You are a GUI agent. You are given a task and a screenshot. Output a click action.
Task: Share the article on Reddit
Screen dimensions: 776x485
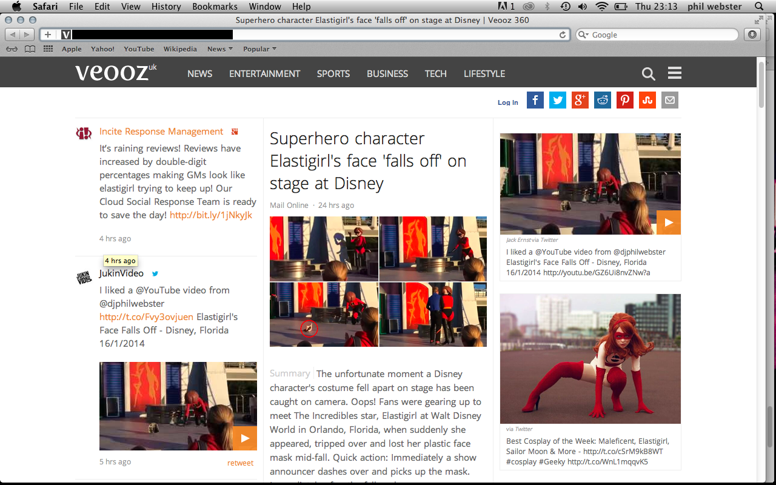(x=602, y=100)
